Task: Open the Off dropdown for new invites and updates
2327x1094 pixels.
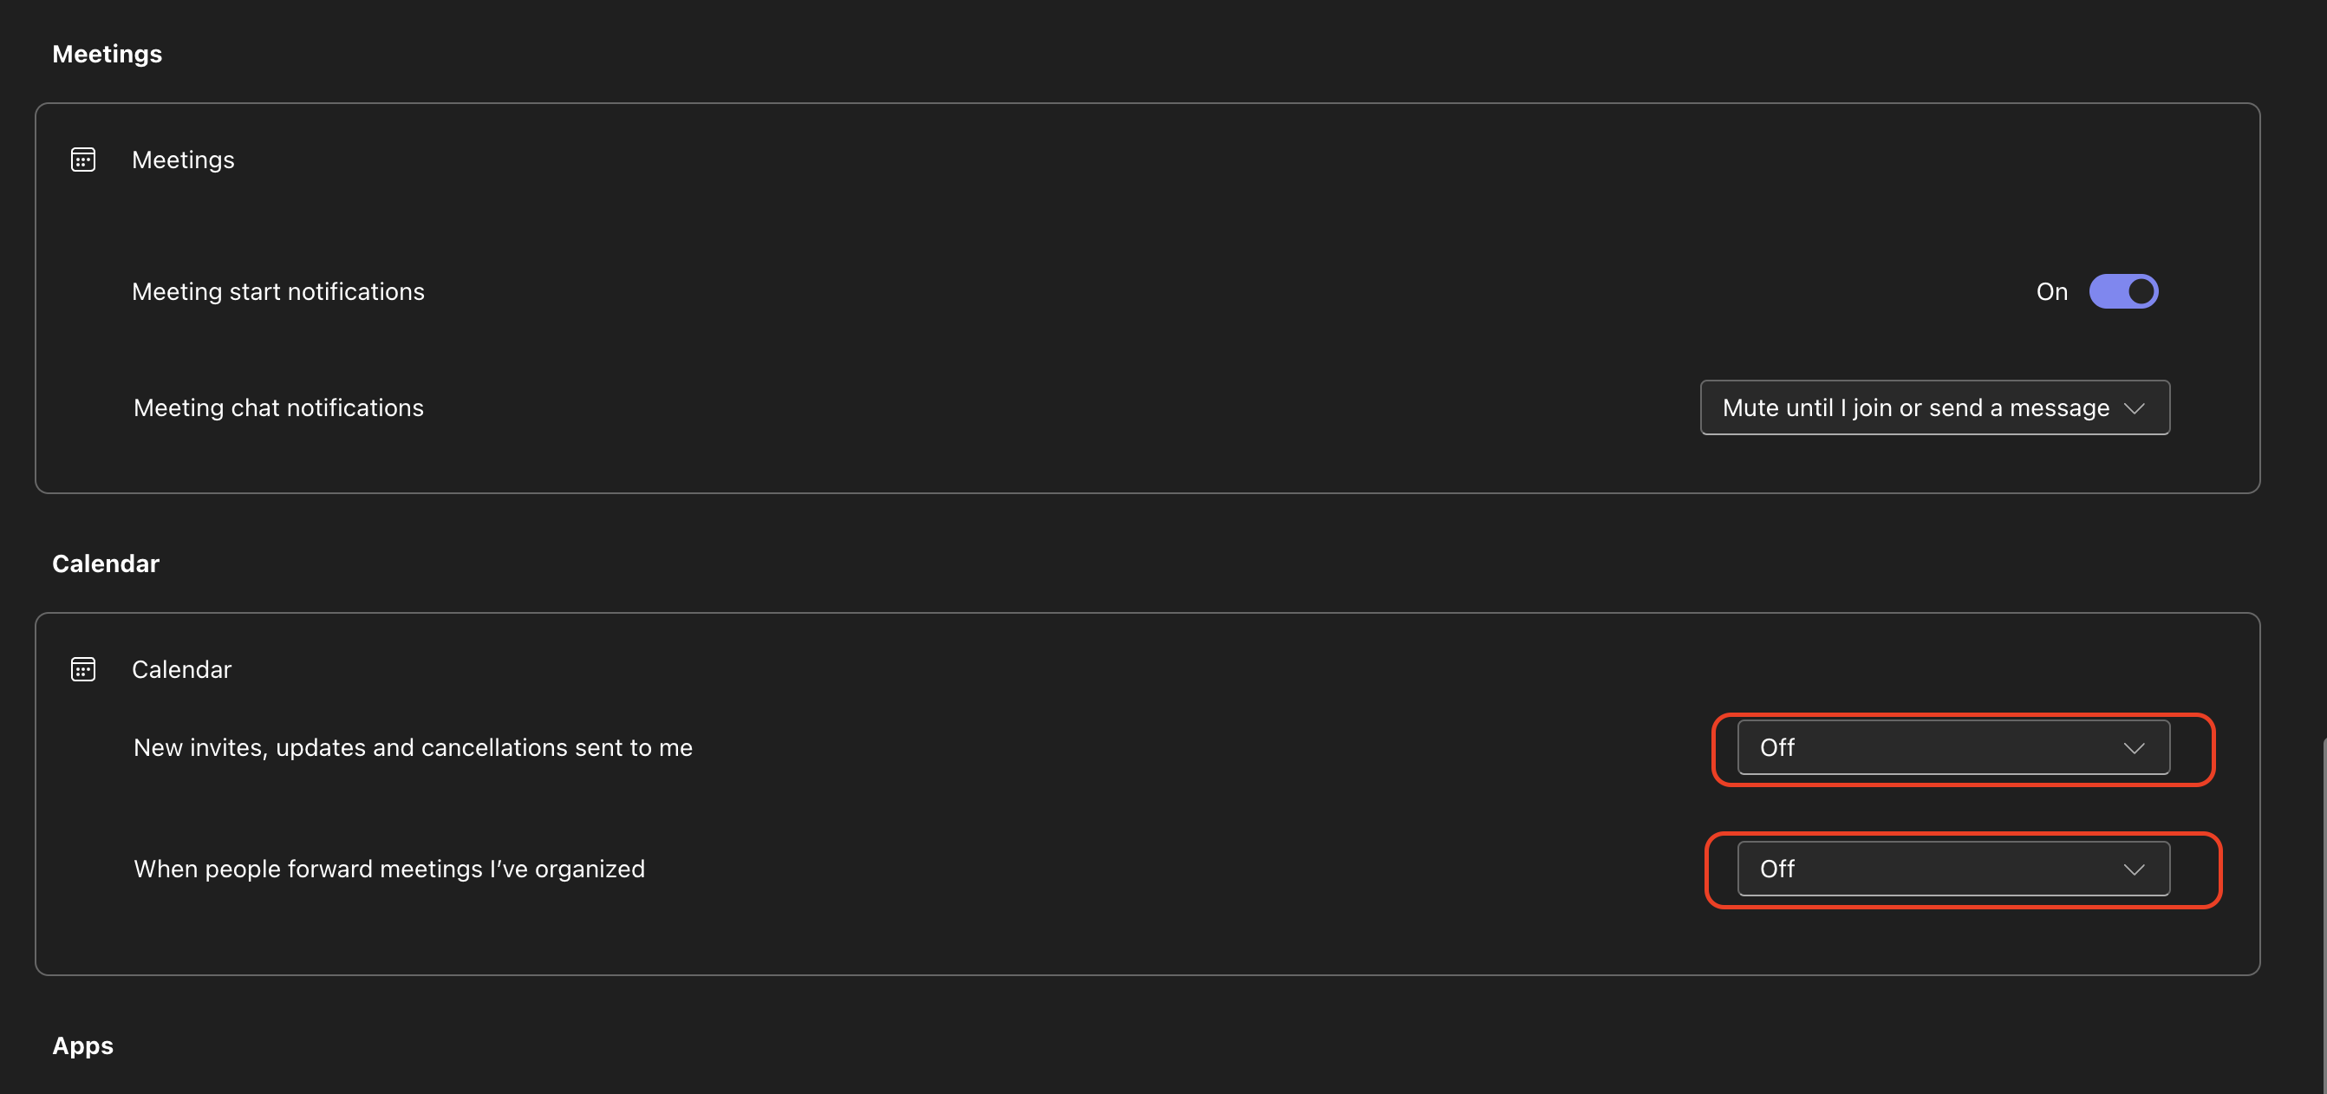Action: pos(1953,748)
